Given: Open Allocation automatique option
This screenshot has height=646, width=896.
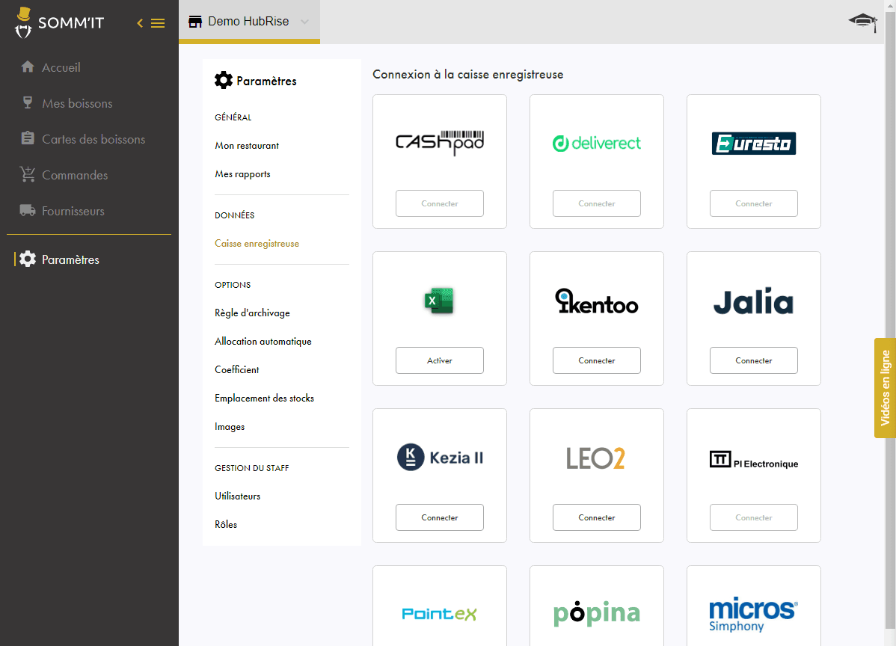Looking at the screenshot, I should (x=263, y=342).
